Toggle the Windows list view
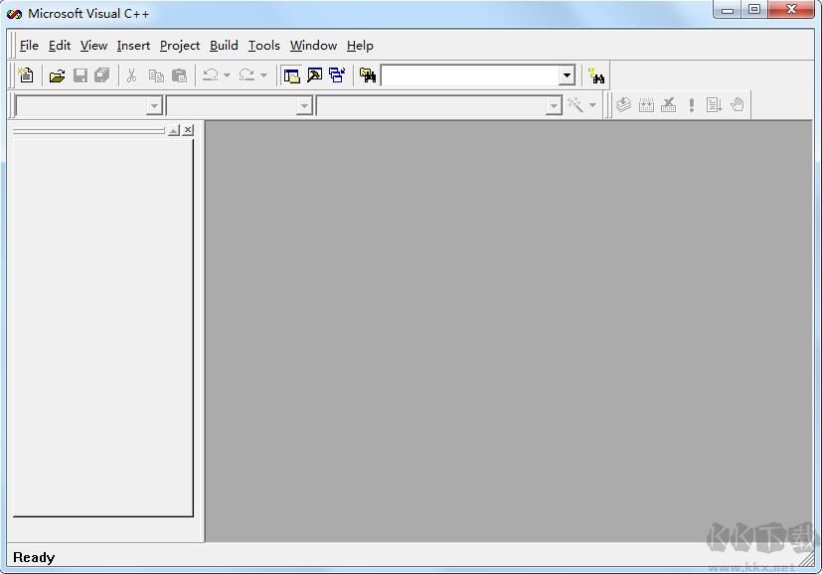The height and width of the screenshot is (574, 822). [x=336, y=74]
